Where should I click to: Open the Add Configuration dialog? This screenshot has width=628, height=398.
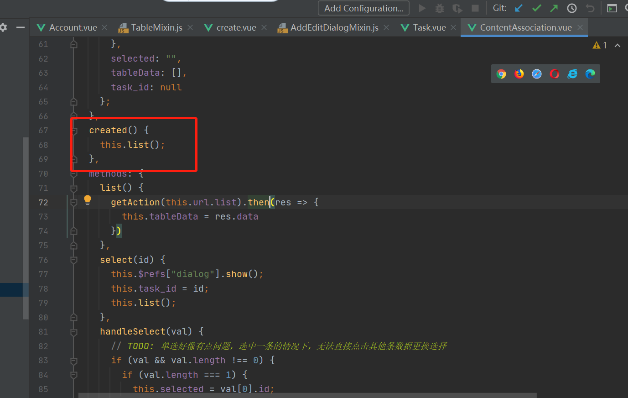[x=363, y=8]
